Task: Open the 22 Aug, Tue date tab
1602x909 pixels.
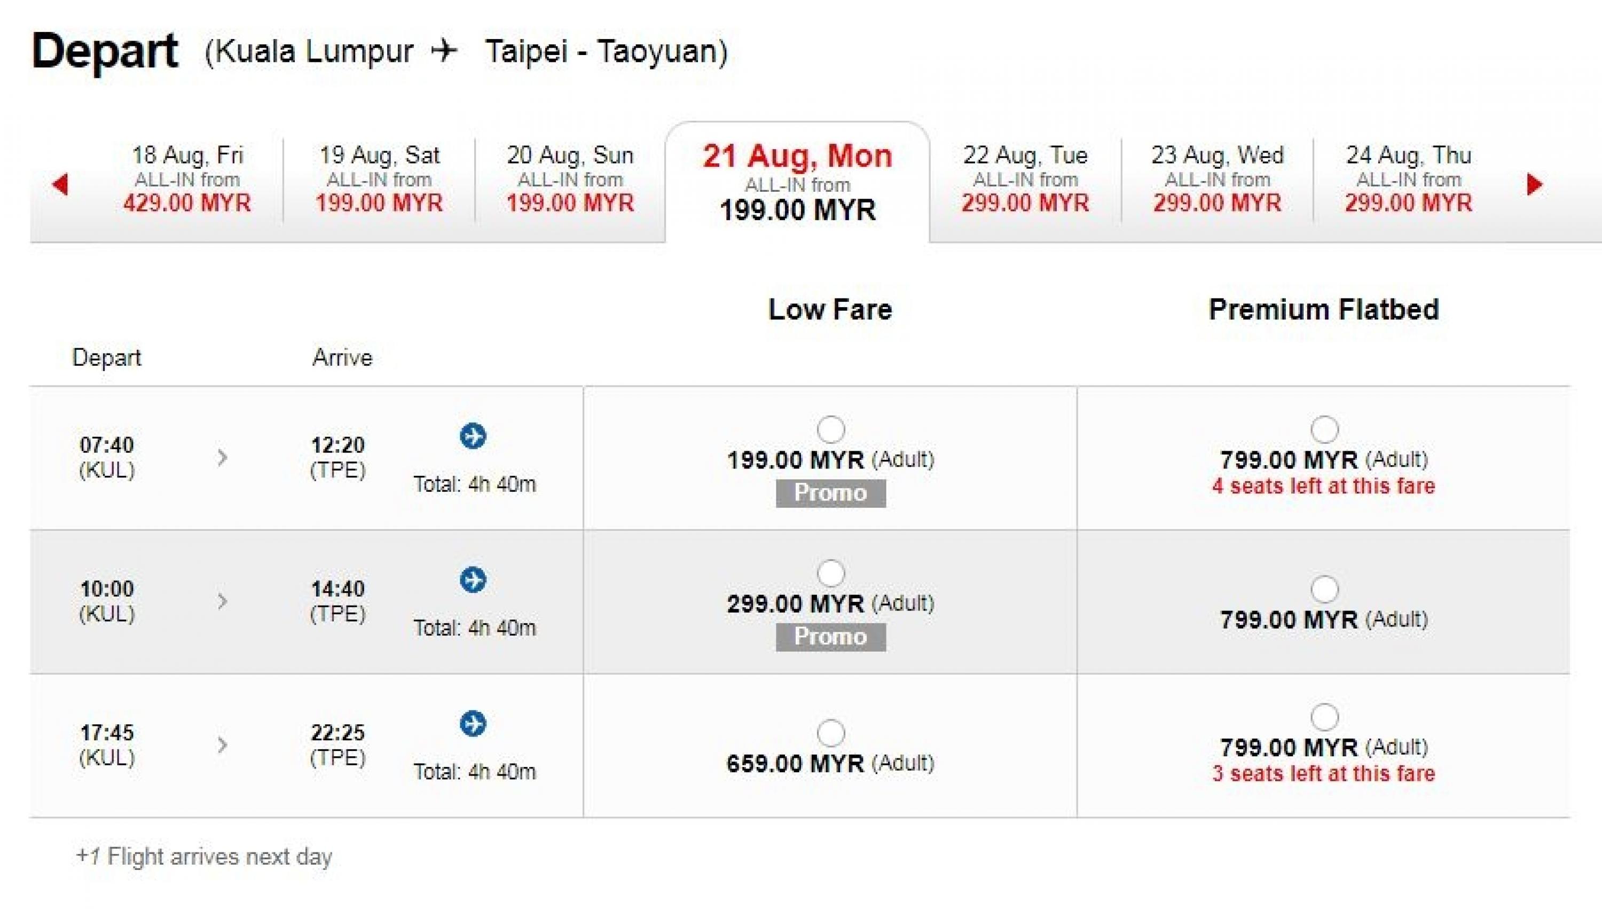Action: [1025, 180]
